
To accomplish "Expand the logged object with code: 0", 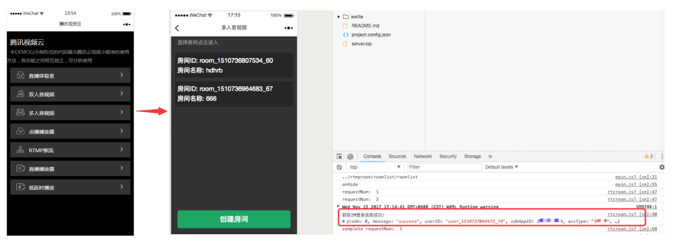I will [x=344, y=221].
